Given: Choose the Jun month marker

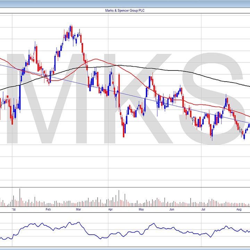Looking at the screenshot, I should click(x=172, y=210).
